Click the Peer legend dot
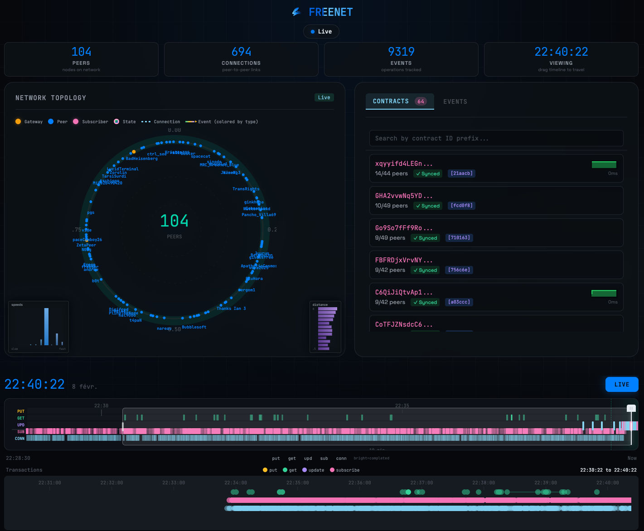The width and height of the screenshot is (644, 531). click(51, 121)
